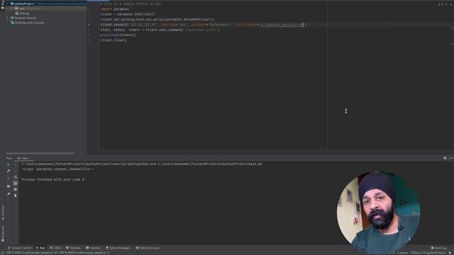Collapse the pythonProject root folder
This screenshot has width=454, height=255.
[x=8, y=4]
